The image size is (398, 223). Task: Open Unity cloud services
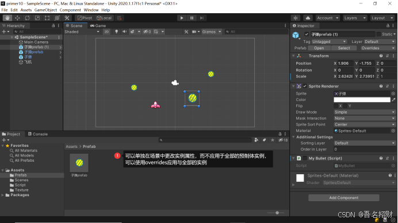[x=308, y=18]
